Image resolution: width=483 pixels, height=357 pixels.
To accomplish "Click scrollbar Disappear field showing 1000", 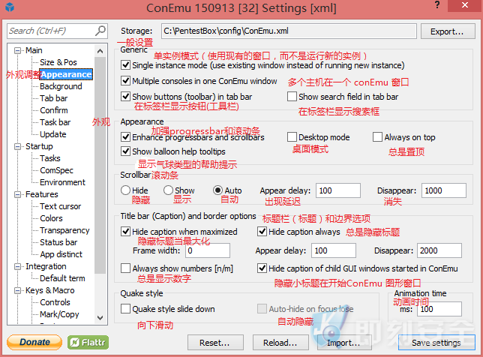I will pyautogui.click(x=444, y=190).
